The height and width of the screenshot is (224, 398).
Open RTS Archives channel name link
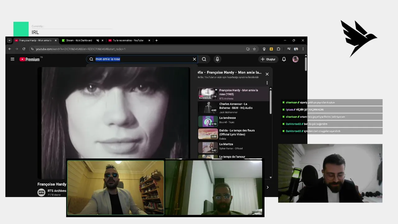point(57,191)
